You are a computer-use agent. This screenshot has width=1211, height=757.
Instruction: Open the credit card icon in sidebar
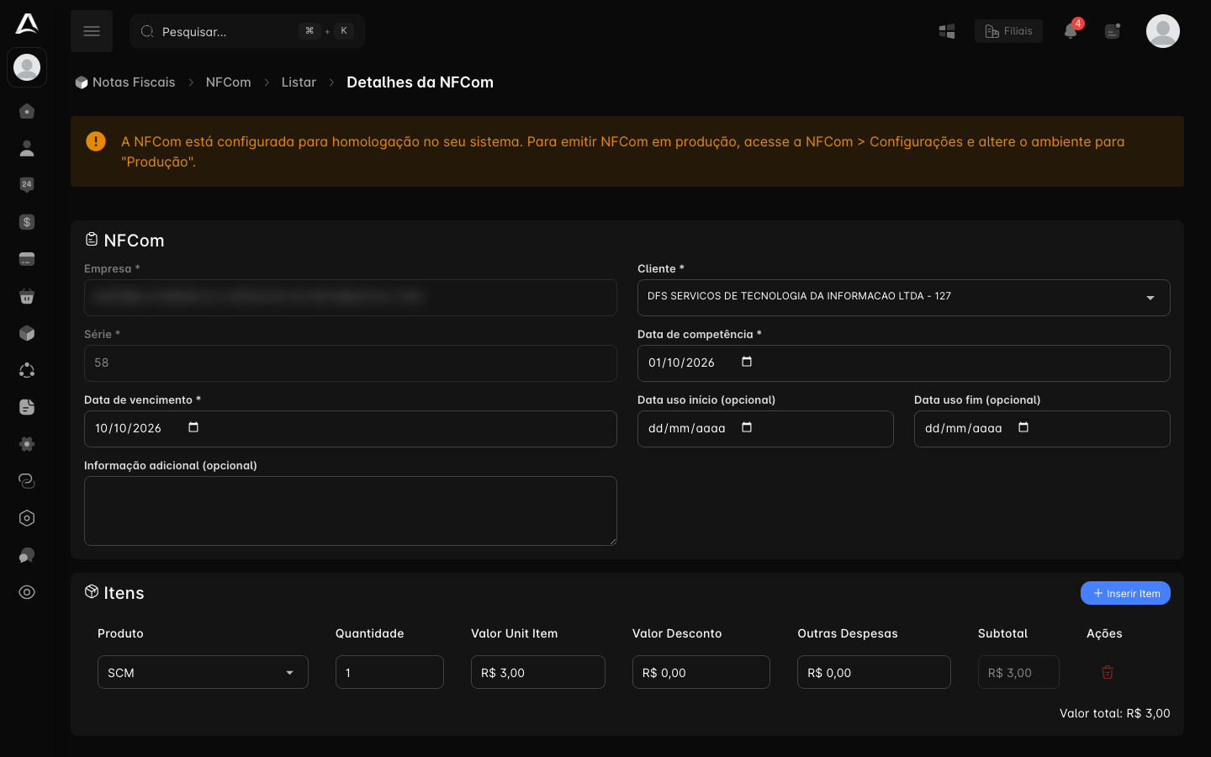[x=27, y=259]
